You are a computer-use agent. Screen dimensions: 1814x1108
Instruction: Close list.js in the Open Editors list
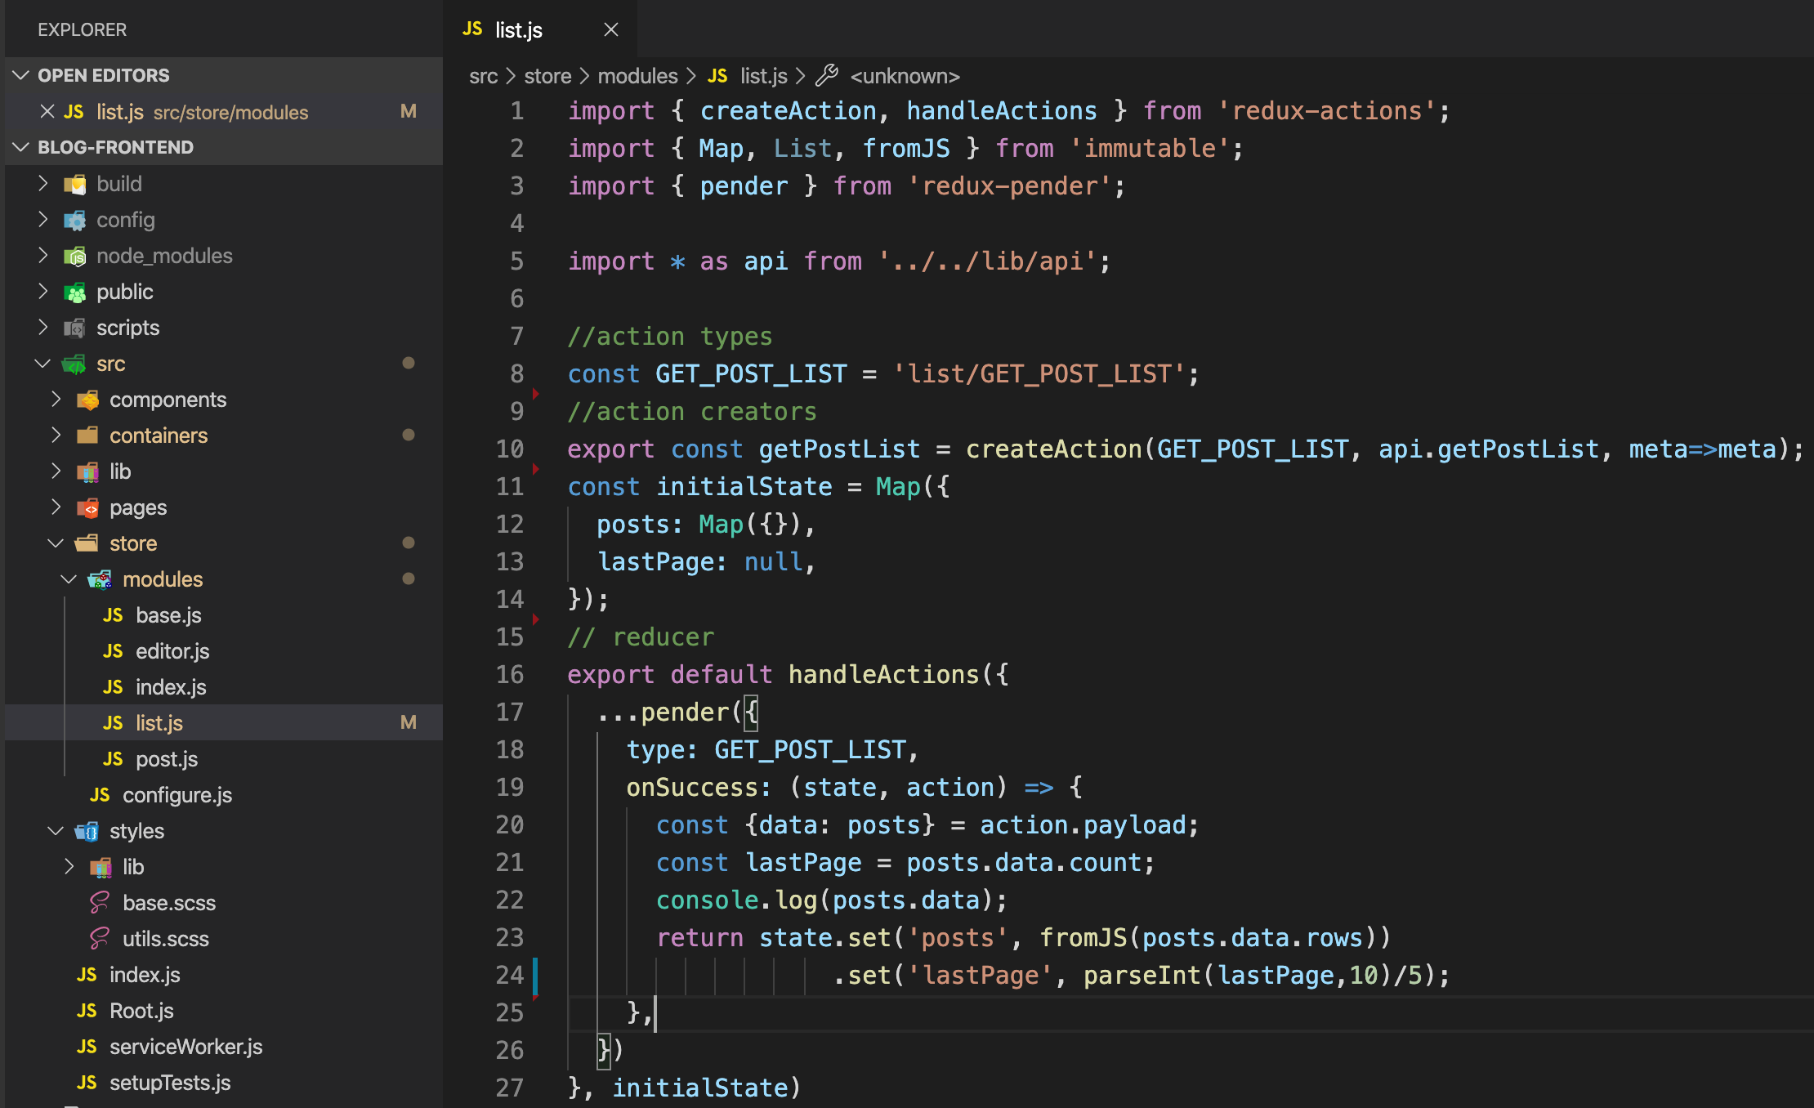point(47,112)
